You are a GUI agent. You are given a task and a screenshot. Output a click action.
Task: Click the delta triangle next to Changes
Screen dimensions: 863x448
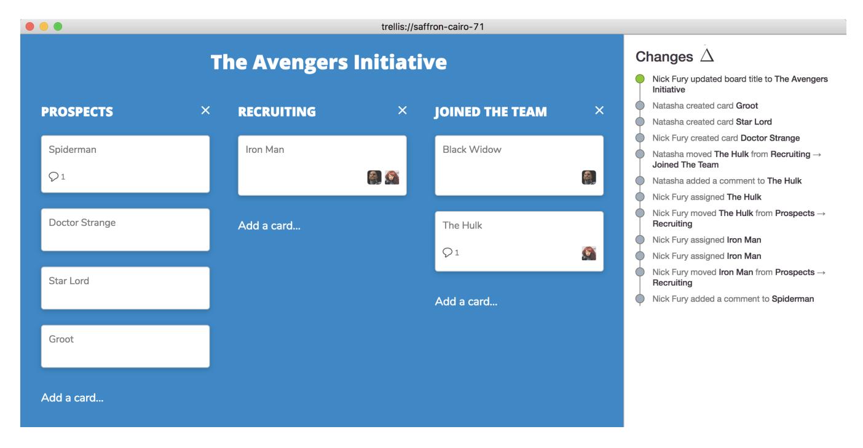pos(707,56)
